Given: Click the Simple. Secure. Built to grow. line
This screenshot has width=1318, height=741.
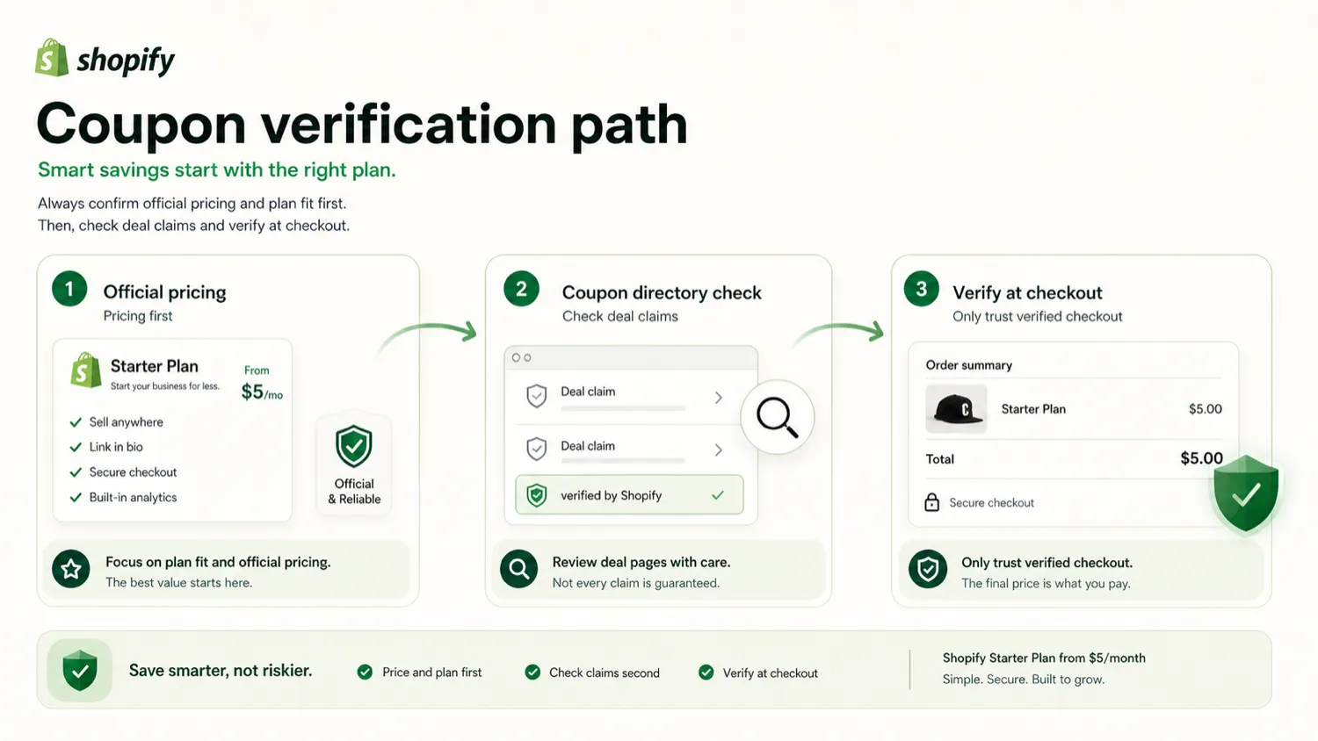Looking at the screenshot, I should tap(1024, 680).
